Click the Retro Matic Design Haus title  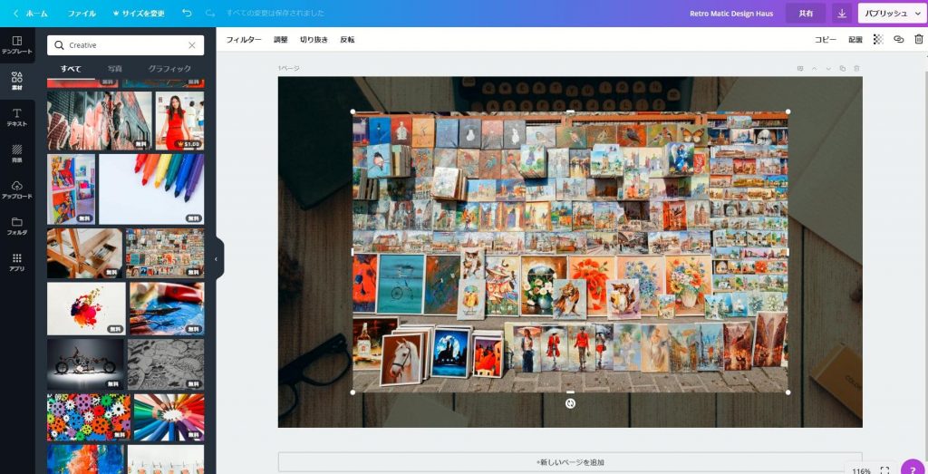[731, 13]
